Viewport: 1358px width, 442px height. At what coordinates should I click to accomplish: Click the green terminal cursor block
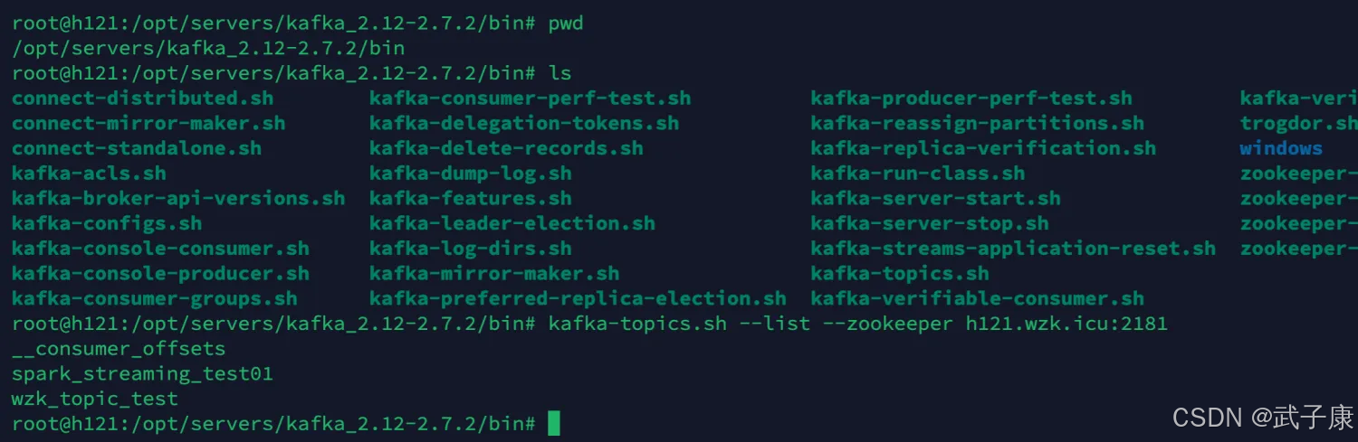pyautogui.click(x=554, y=423)
